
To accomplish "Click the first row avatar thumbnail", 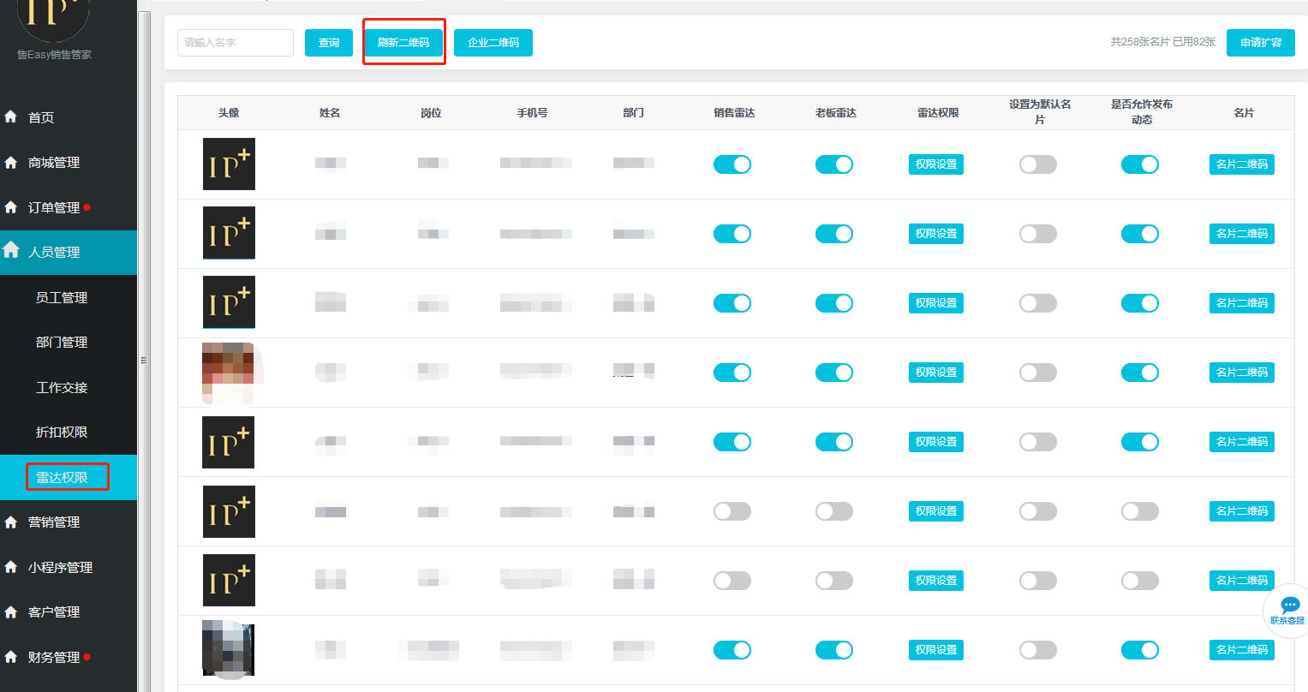I will coord(229,164).
